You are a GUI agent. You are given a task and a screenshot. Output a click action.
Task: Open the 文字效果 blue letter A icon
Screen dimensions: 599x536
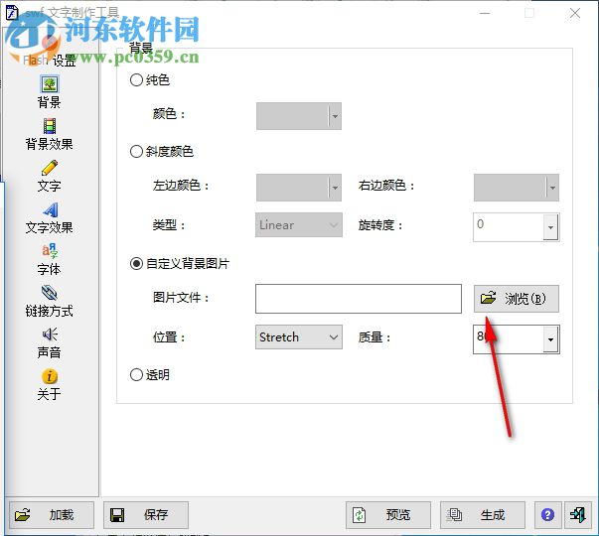coord(50,209)
